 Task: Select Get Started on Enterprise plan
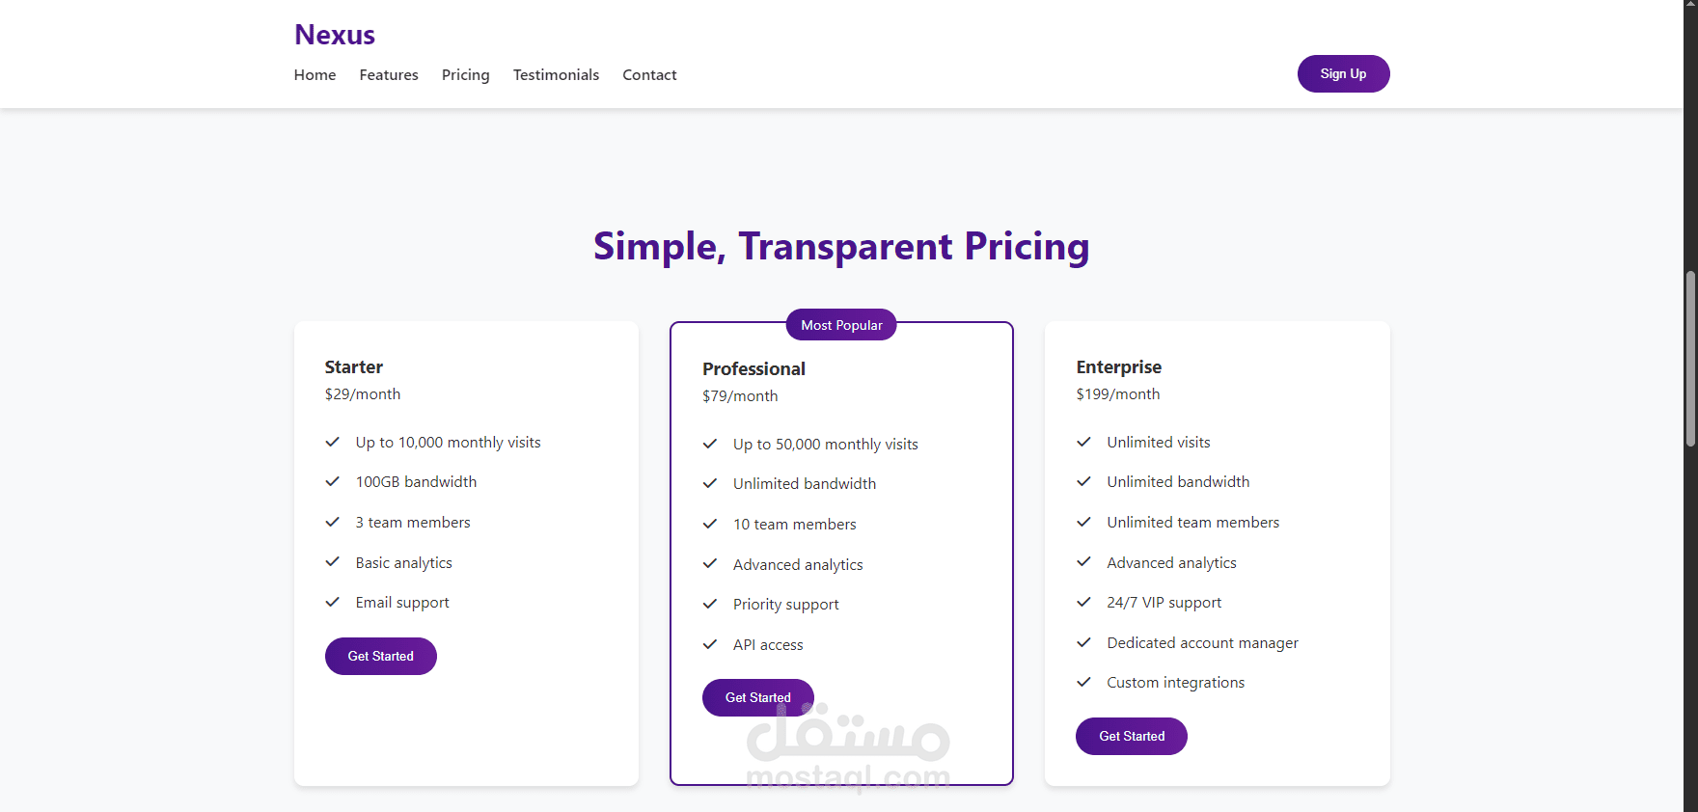[x=1131, y=736]
